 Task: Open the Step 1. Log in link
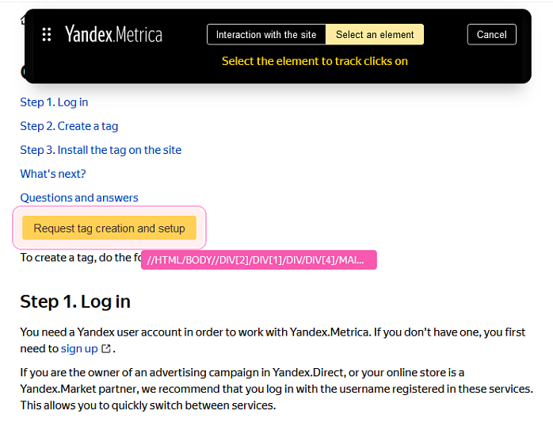tap(54, 102)
